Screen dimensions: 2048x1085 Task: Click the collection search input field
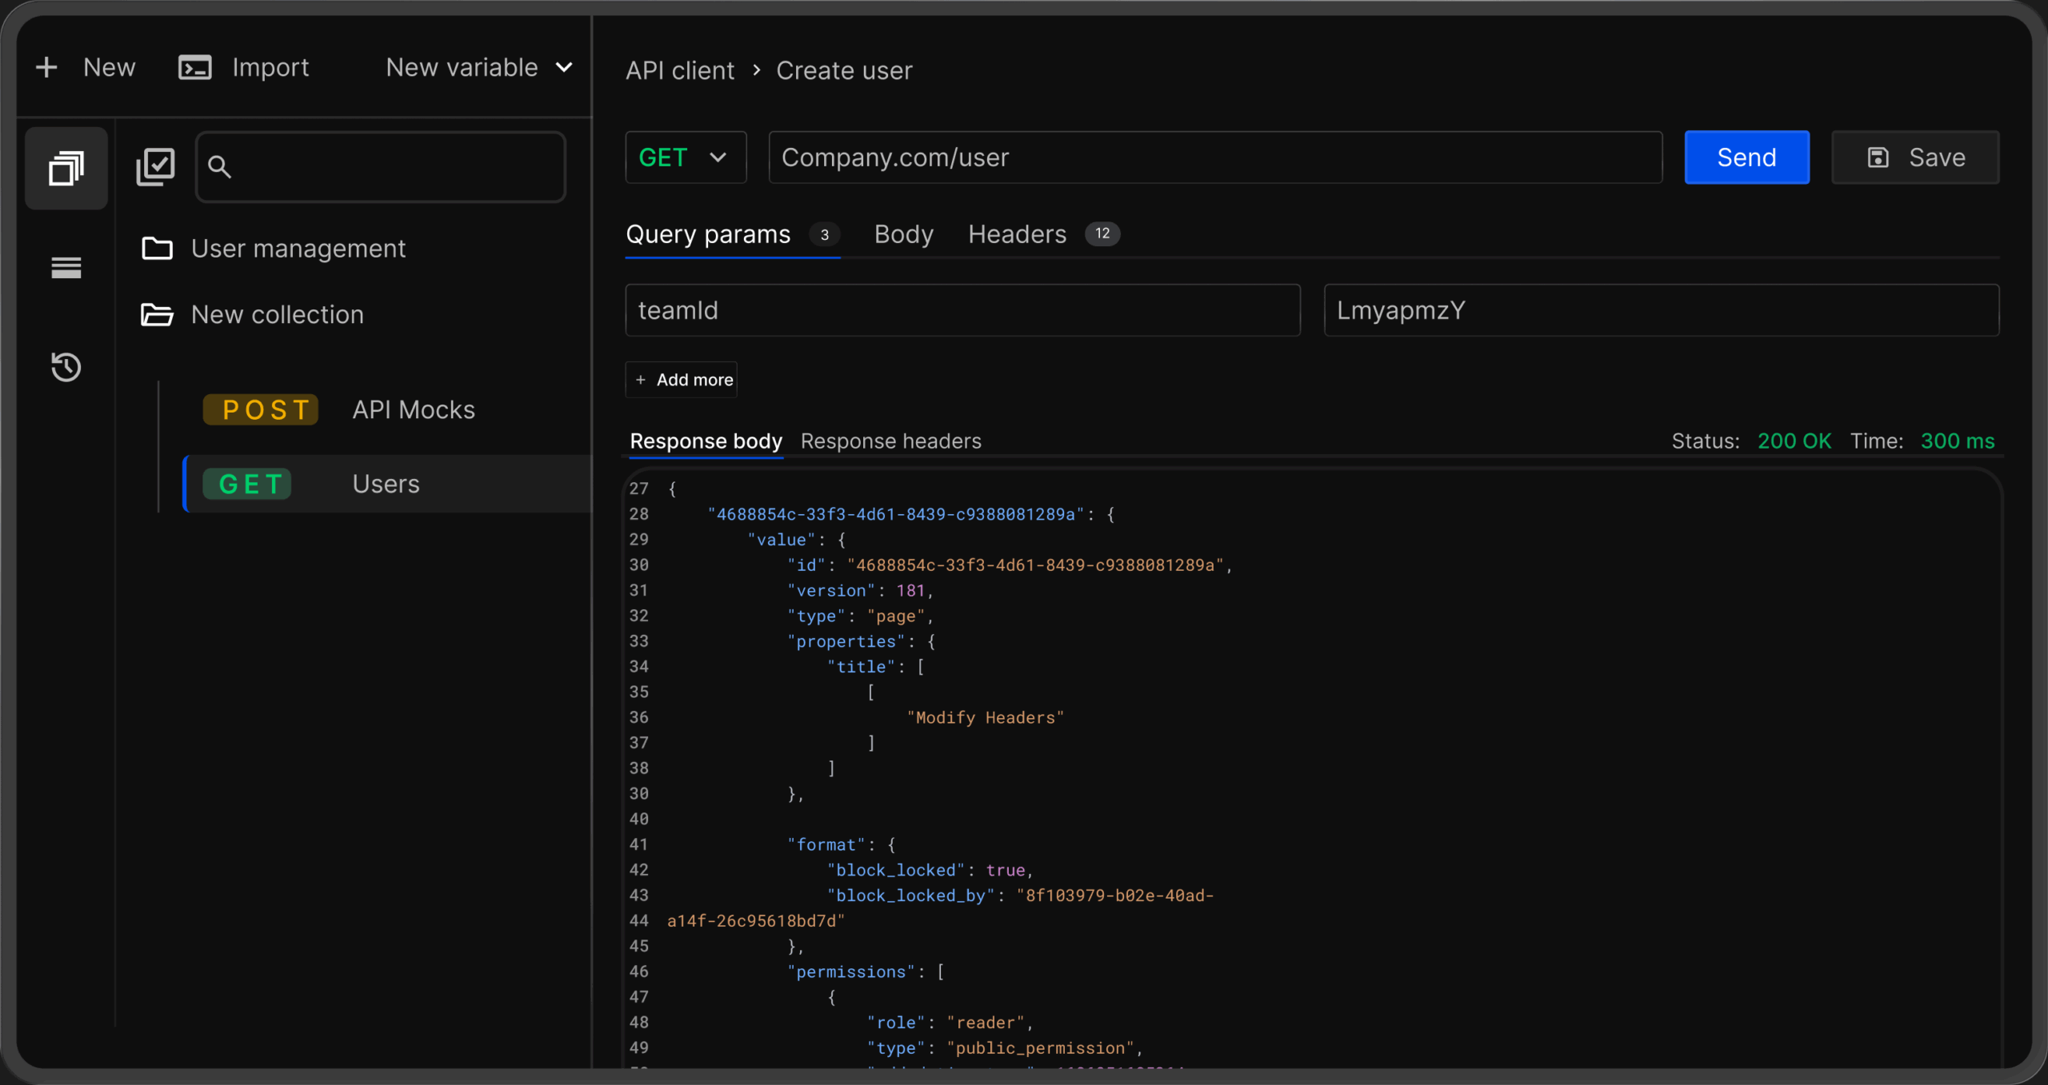pos(381,166)
